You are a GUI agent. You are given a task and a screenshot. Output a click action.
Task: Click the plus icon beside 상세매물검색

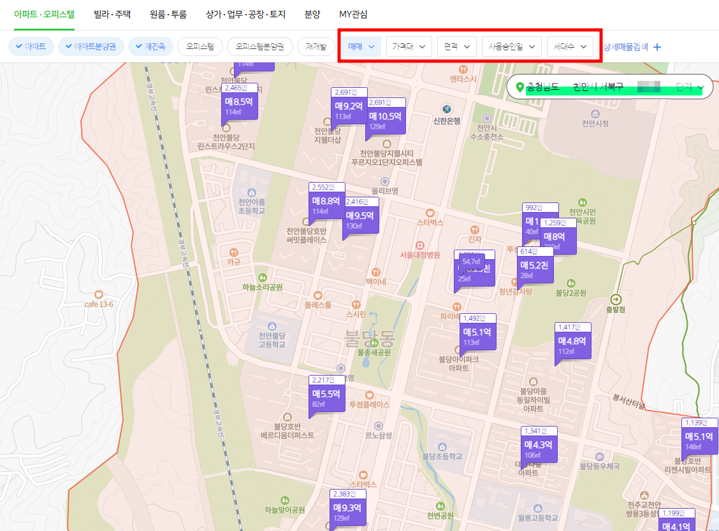pyautogui.click(x=657, y=46)
